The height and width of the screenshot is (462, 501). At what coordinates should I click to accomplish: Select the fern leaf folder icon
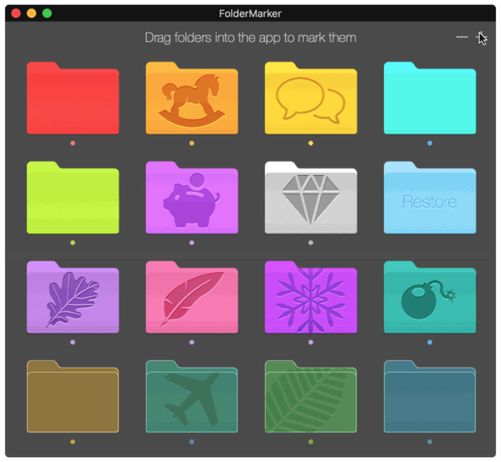(311, 399)
